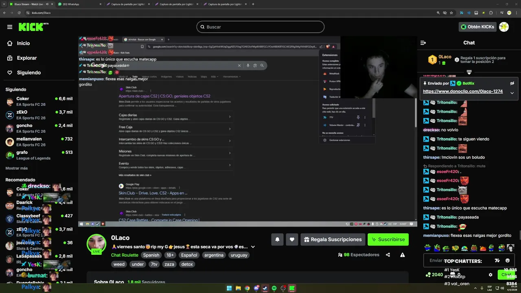Screen dimensions: 521x293
Task: Open the Siguiendo sidebar item
Action: (28, 72)
